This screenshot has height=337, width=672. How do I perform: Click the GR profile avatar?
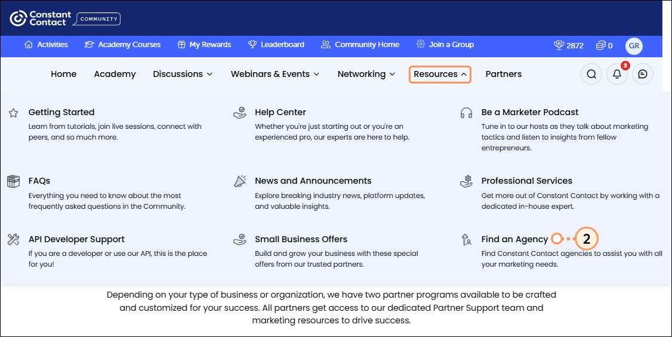[x=634, y=45]
